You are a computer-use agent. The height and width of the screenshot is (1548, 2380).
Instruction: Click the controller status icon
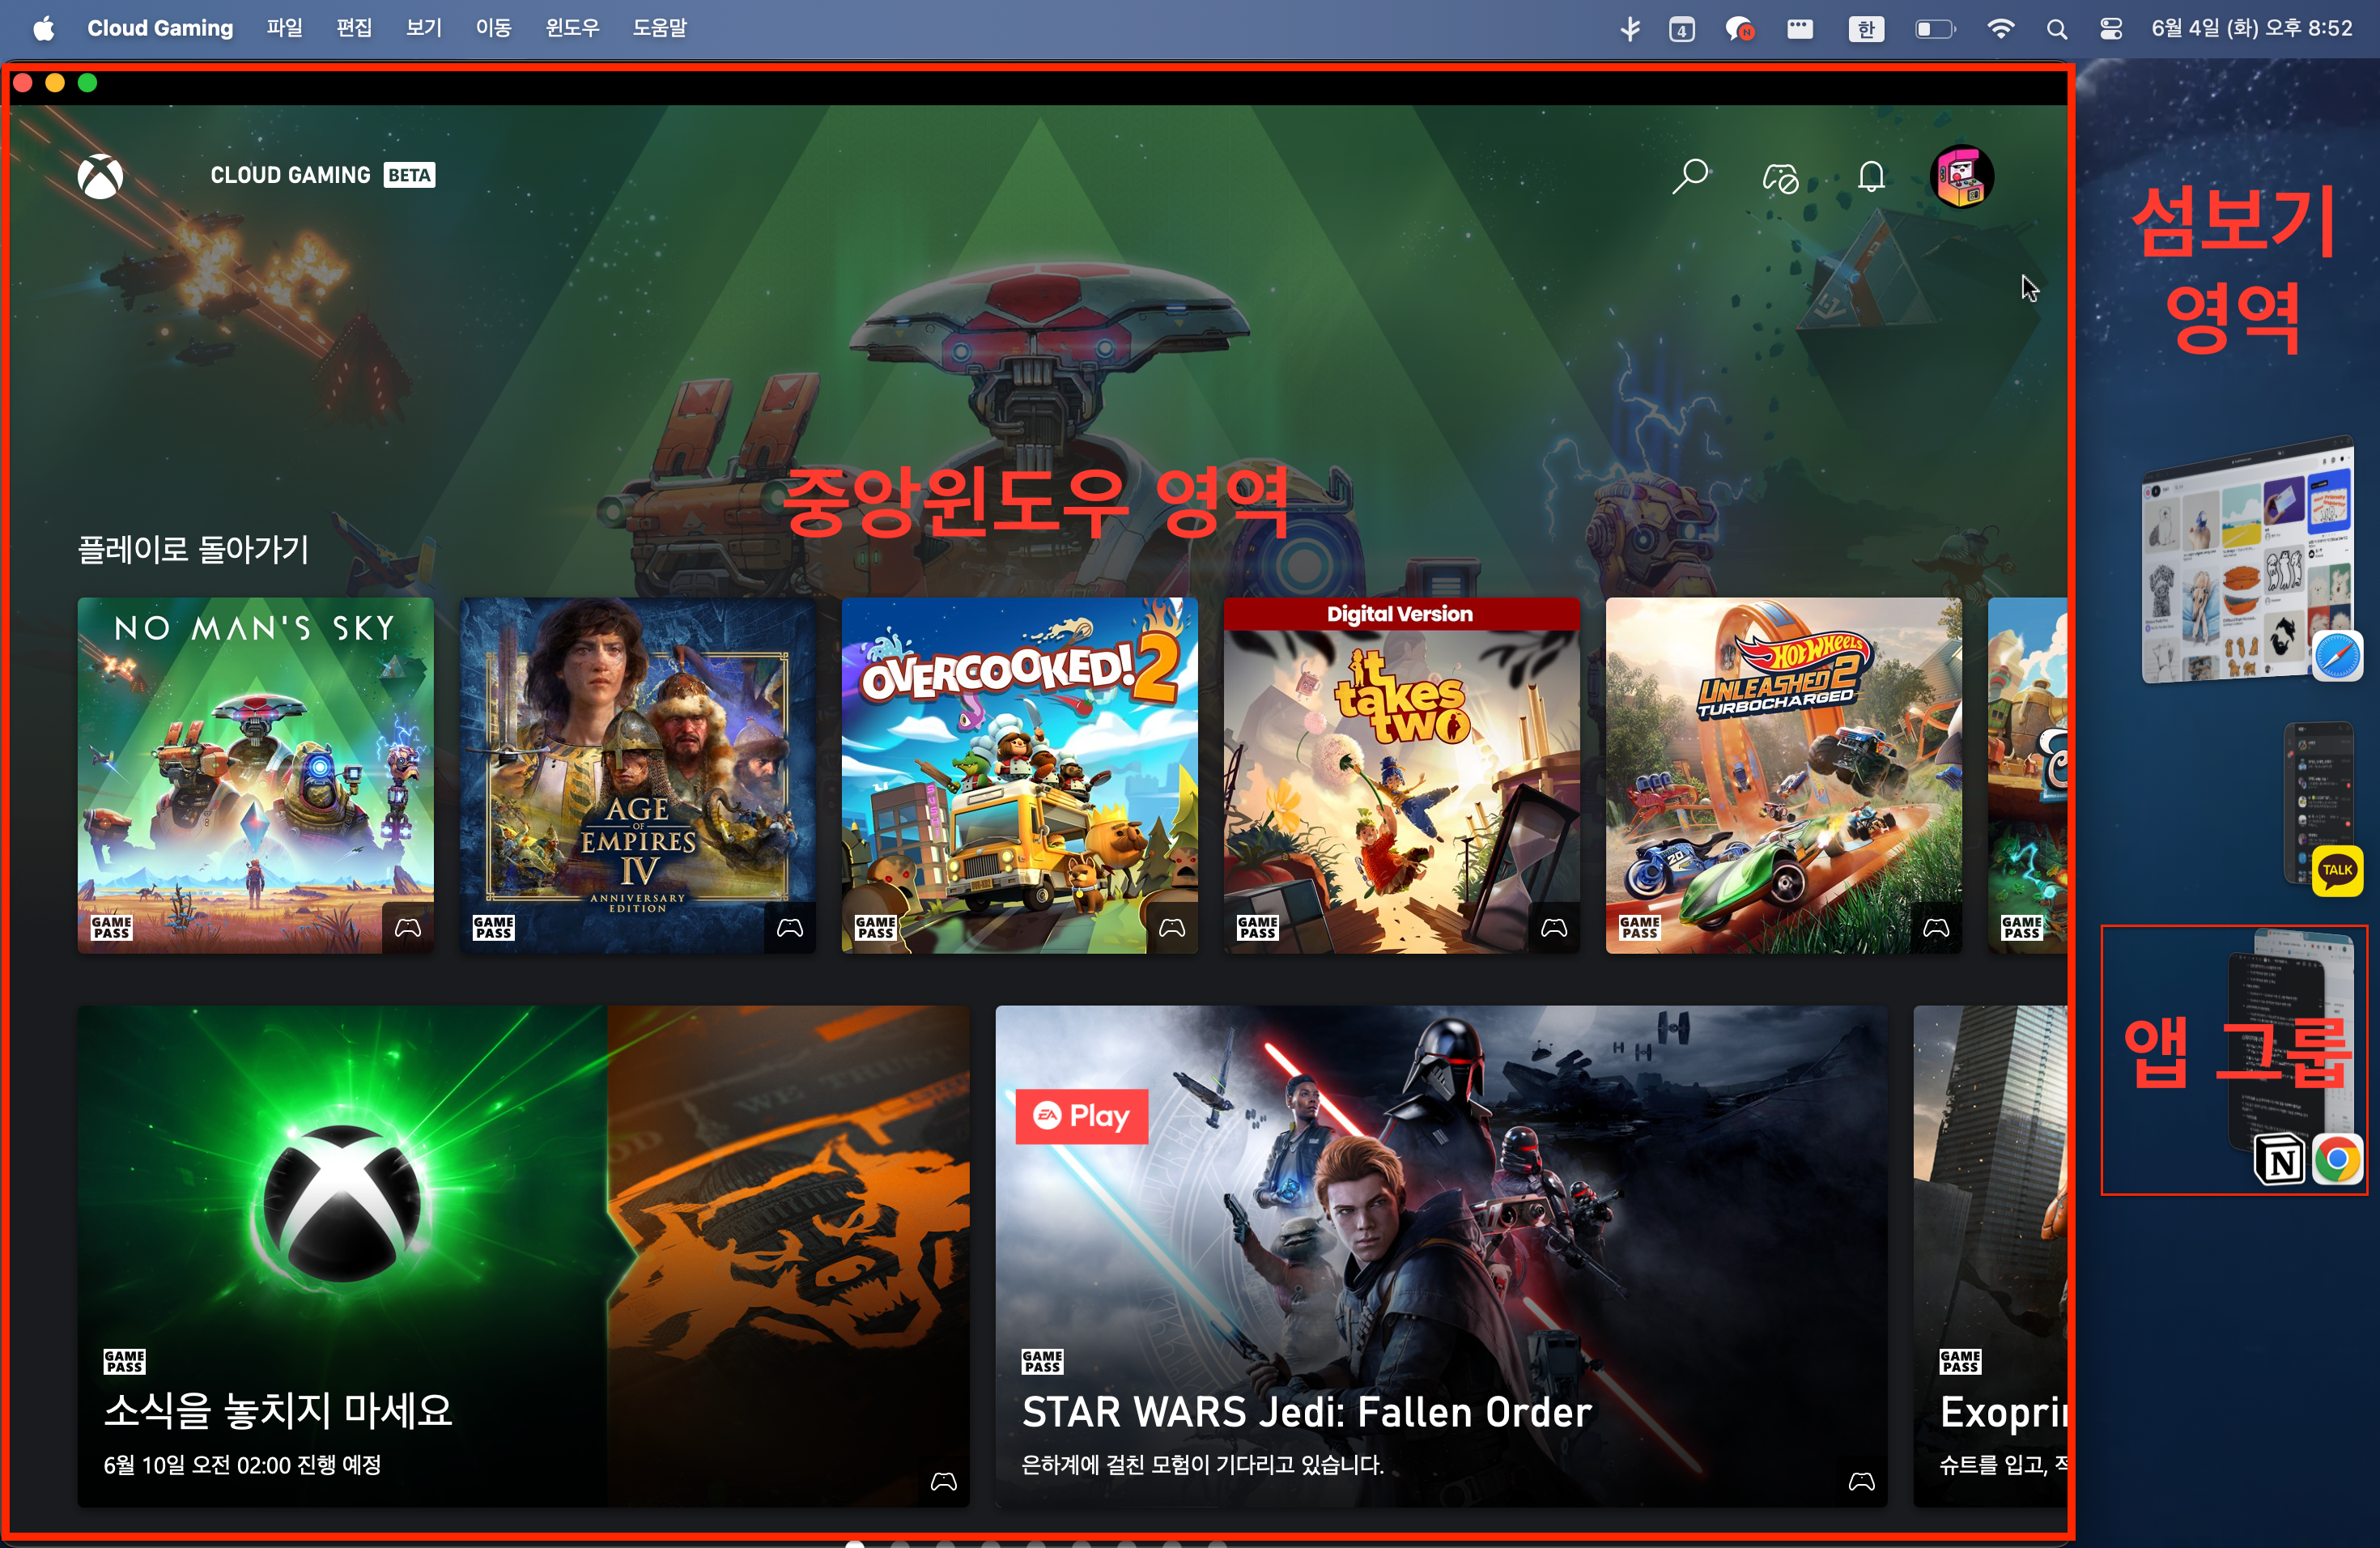tap(1780, 178)
